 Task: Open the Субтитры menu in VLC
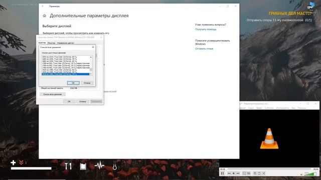tap(269, 108)
